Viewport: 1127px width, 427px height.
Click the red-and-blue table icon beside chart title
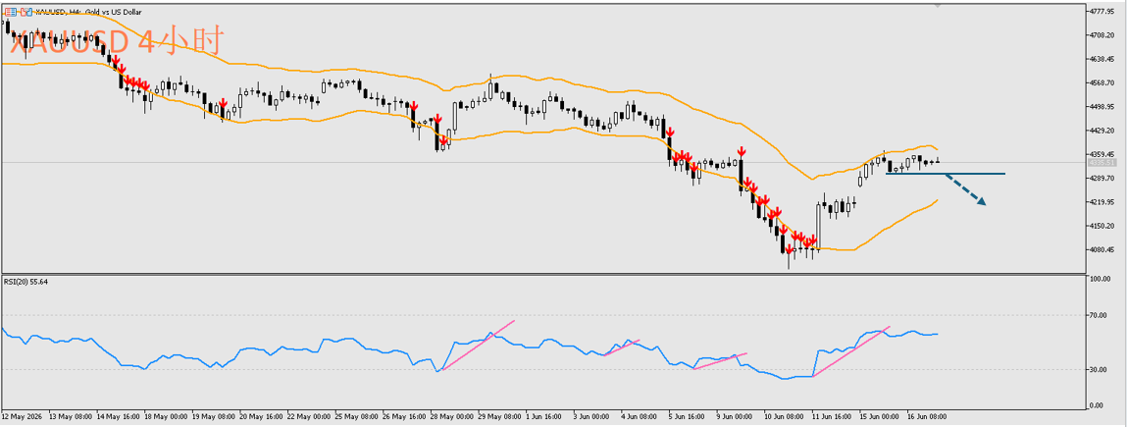pyautogui.click(x=11, y=12)
